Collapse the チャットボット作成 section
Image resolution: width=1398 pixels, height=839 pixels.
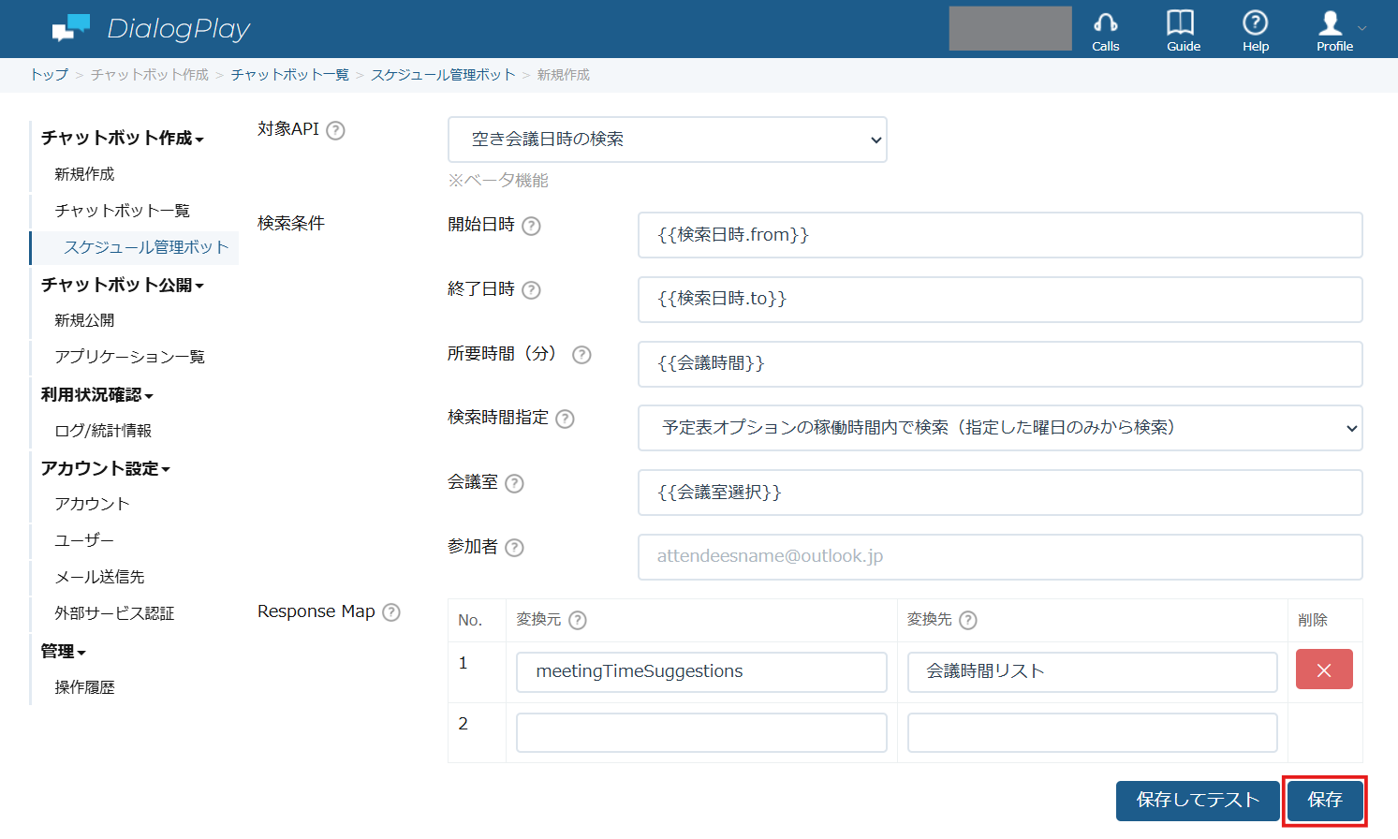pos(122,138)
